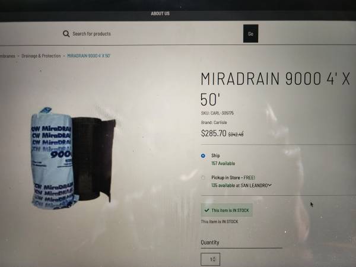This screenshot has height=267, width=356.
Task: Click the Miradrain 9000 product title heading
Action: pyautogui.click(x=275, y=89)
